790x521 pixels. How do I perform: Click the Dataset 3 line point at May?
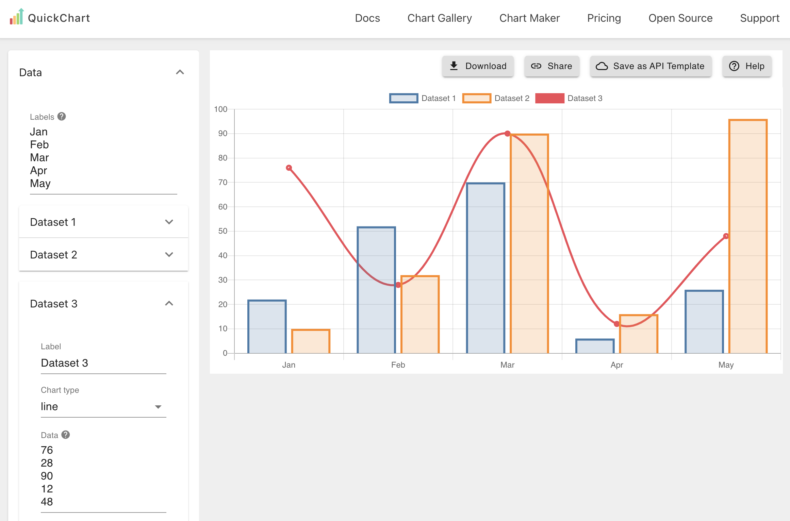click(726, 236)
